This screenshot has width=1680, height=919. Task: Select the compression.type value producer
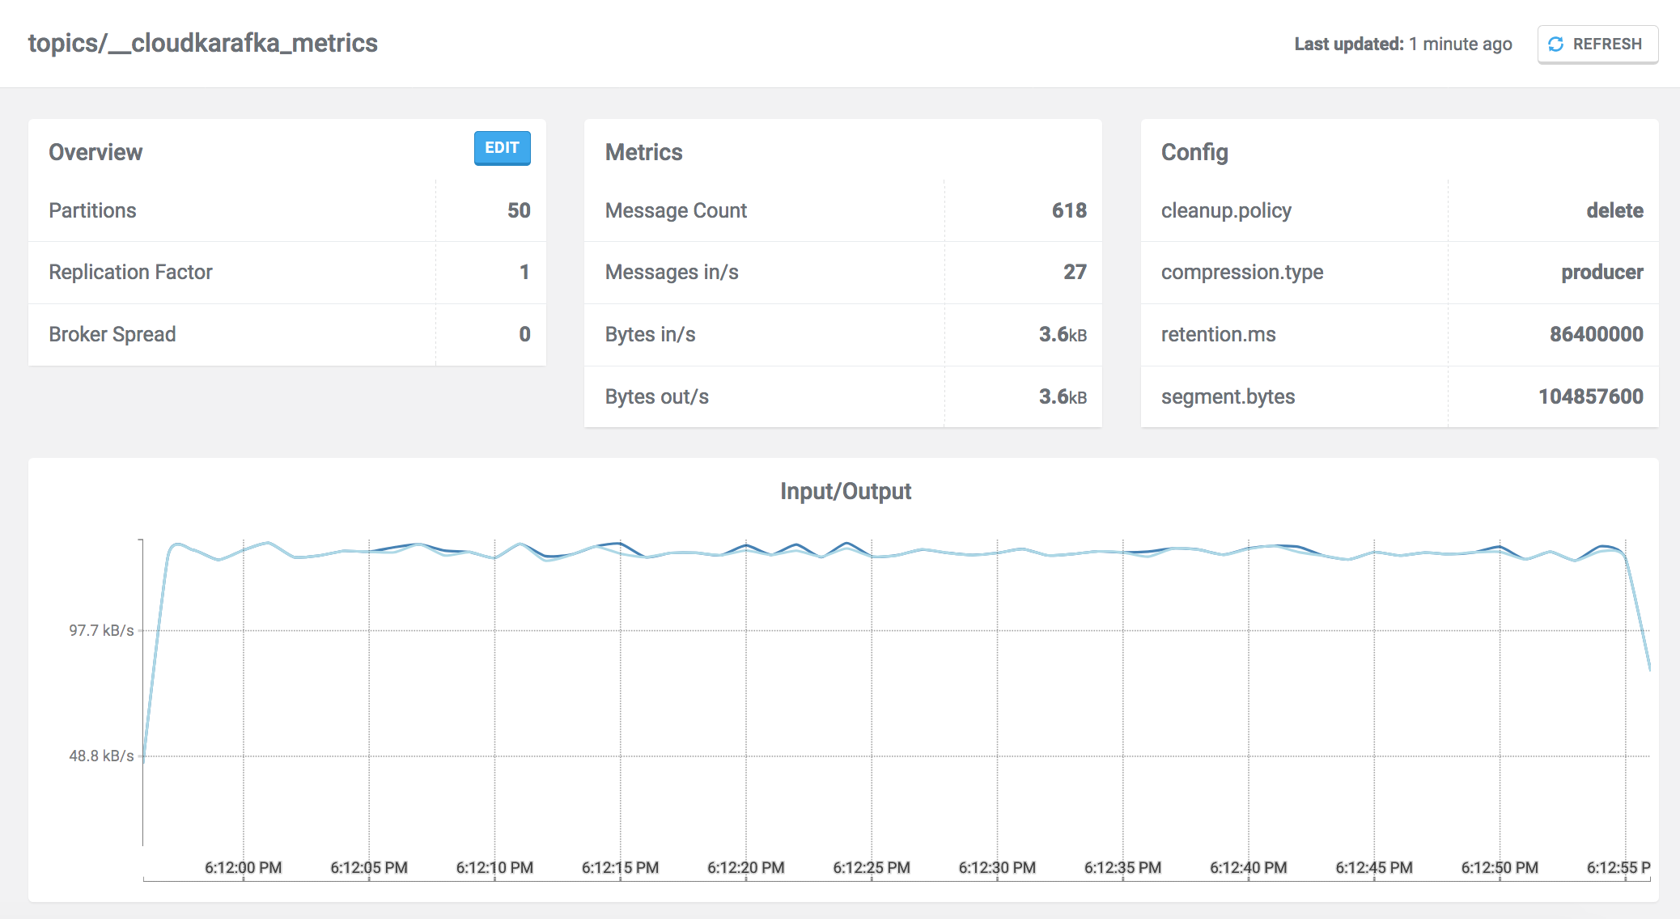click(x=1602, y=272)
